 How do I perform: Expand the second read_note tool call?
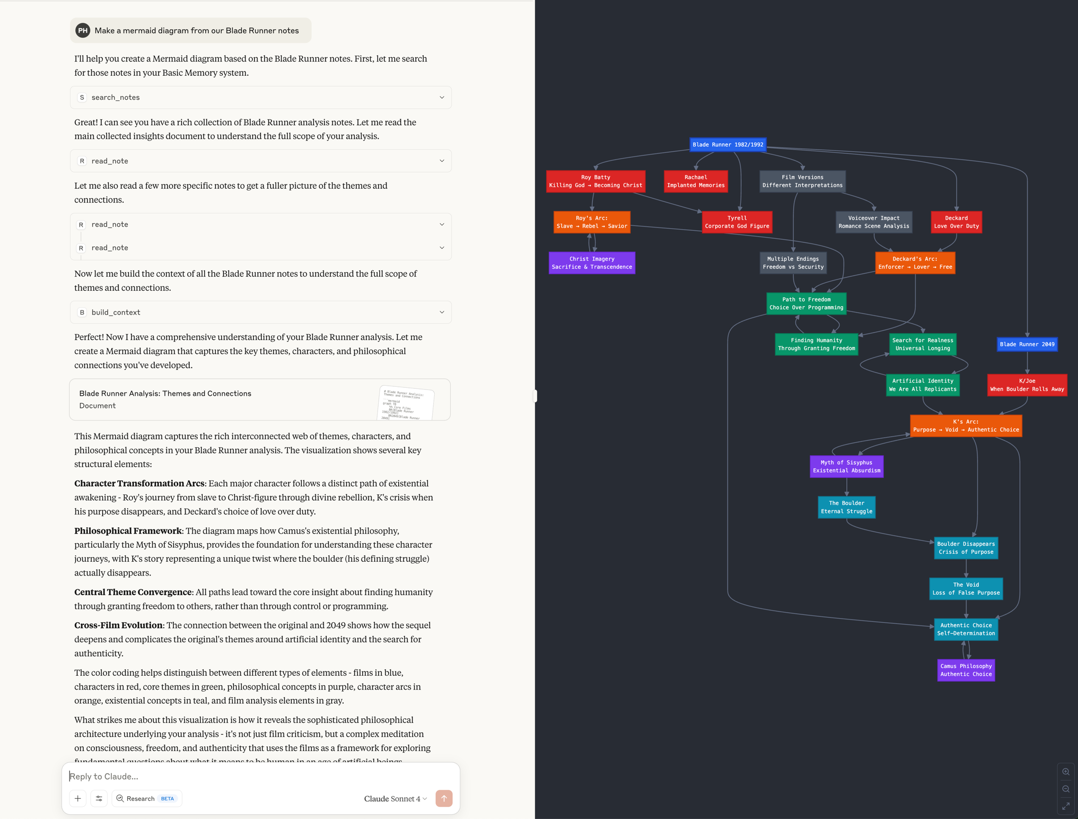[441, 224]
